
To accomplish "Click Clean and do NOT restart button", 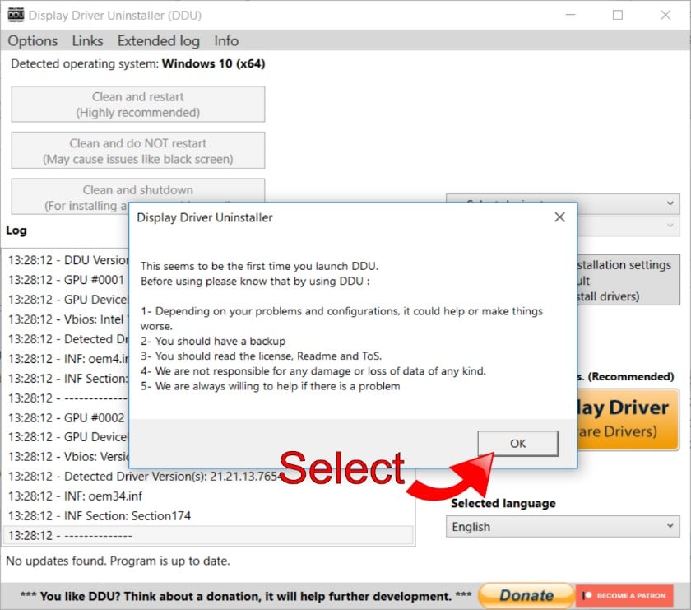I will click(x=138, y=151).
